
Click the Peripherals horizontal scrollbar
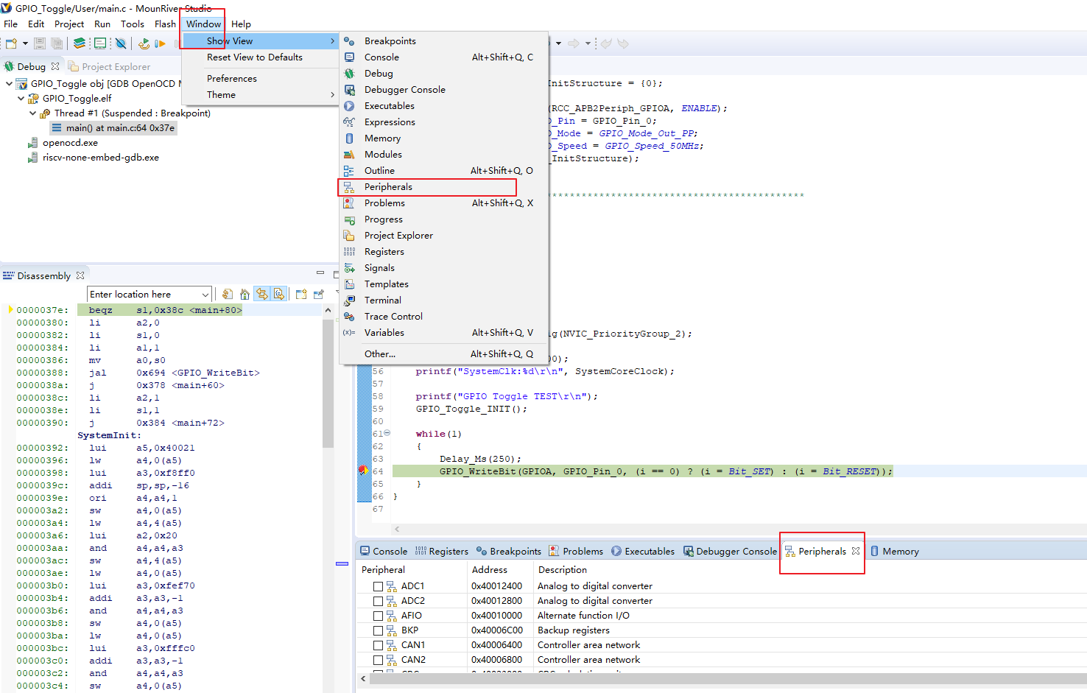(729, 678)
